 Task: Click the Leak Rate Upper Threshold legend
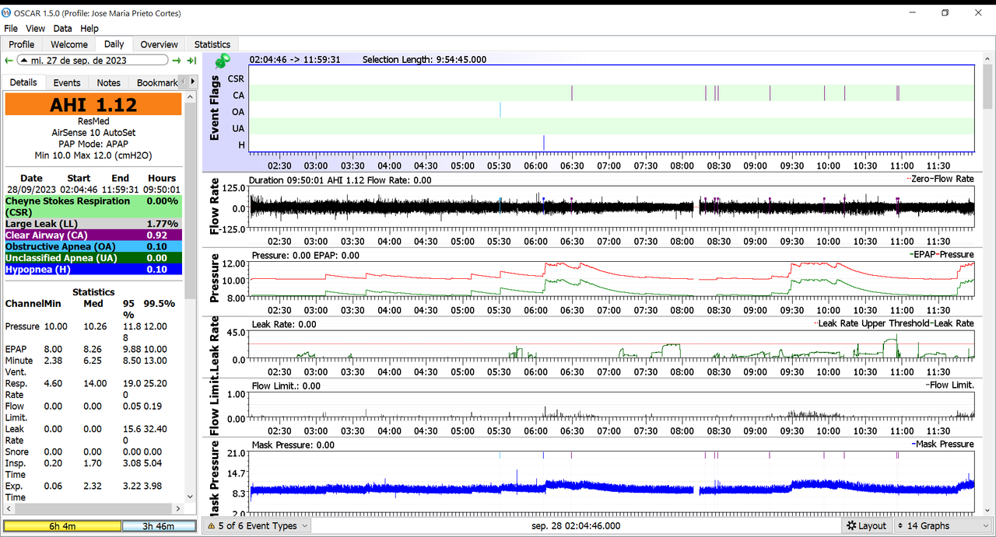pos(895,323)
